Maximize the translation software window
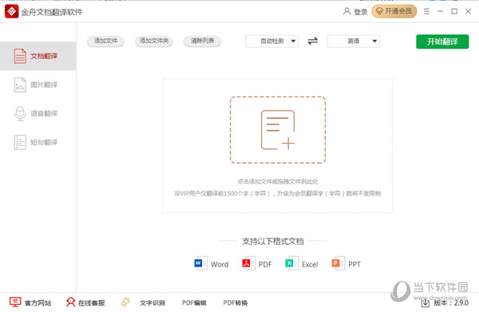Viewport: 479px width, 312px height. click(454, 11)
